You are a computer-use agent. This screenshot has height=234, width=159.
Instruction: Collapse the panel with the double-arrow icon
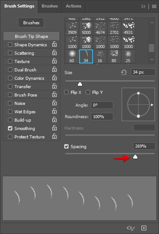pos(143,7)
